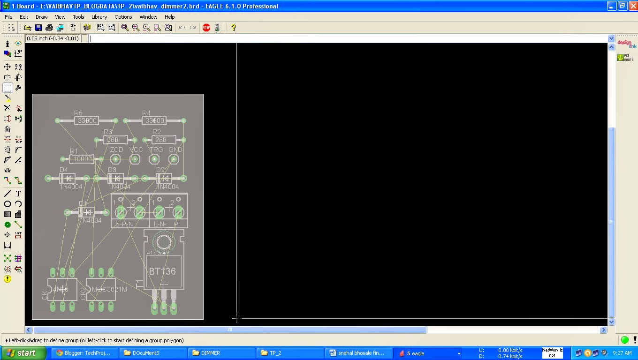The height and width of the screenshot is (360, 638).
Task: Click the Redraw screen magnifier icon
Action: (x=157, y=28)
